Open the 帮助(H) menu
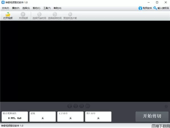Viewport: 170px width, 128px height. 57,8
